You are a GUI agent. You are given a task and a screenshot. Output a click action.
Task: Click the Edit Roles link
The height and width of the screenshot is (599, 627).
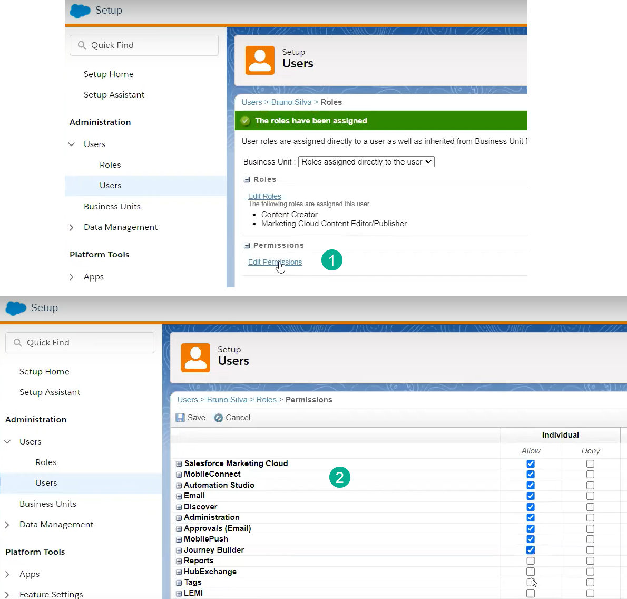point(264,196)
